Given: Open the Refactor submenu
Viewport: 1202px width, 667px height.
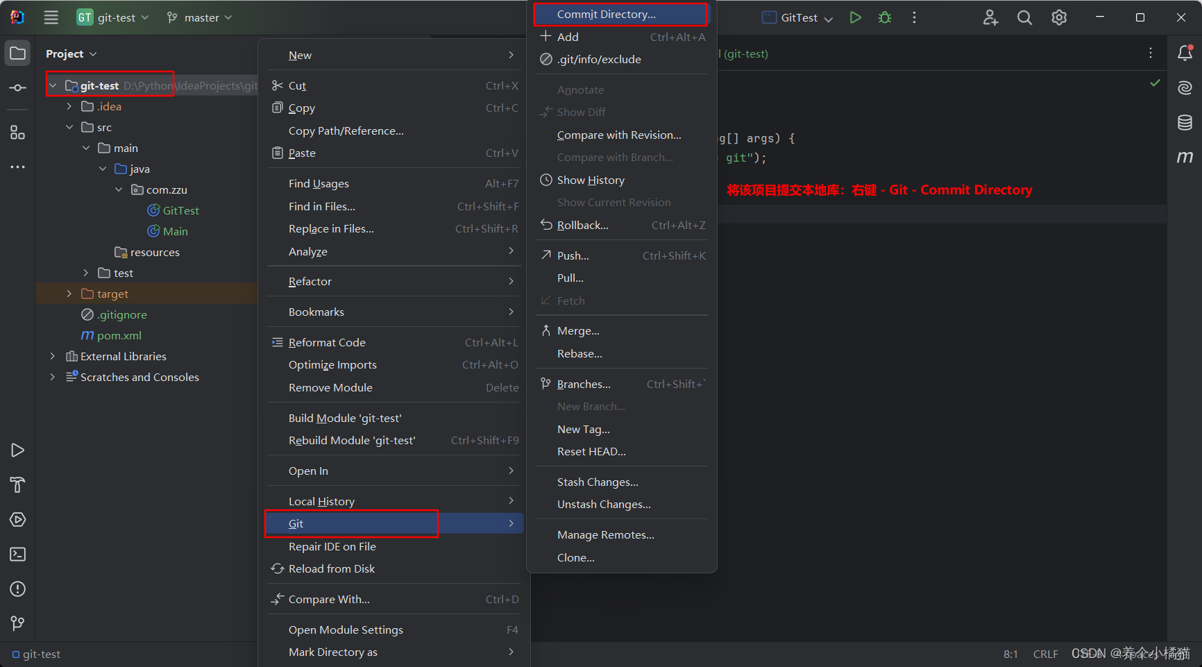Looking at the screenshot, I should (393, 281).
